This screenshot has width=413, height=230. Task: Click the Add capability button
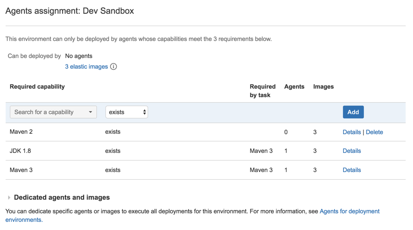click(x=353, y=112)
